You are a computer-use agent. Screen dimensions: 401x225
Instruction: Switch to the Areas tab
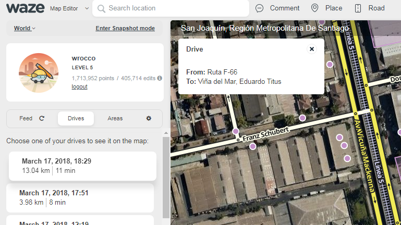click(x=115, y=118)
